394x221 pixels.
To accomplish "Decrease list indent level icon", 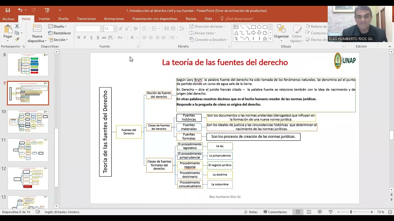I will pos(167,29).
